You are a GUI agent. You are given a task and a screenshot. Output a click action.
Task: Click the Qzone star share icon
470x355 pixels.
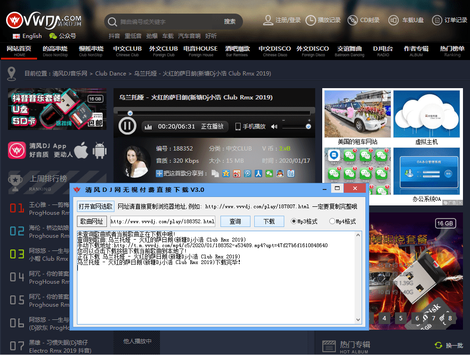pyautogui.click(x=226, y=174)
